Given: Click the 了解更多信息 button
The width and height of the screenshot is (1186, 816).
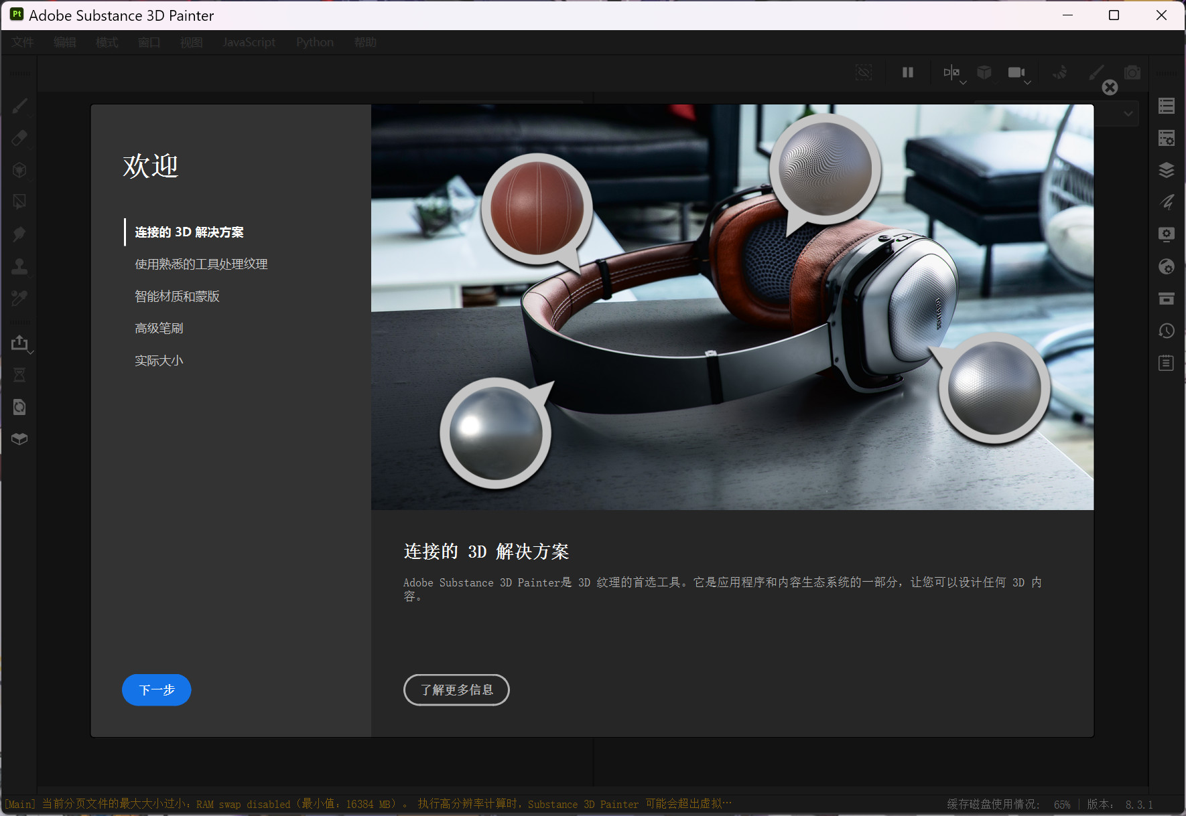Looking at the screenshot, I should pos(456,690).
